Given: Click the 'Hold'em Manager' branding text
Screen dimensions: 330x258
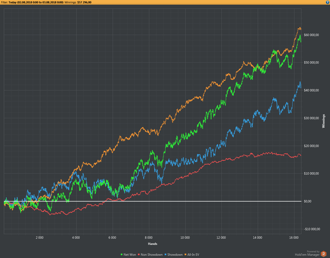Looking at the screenshot, I should (x=307, y=255).
